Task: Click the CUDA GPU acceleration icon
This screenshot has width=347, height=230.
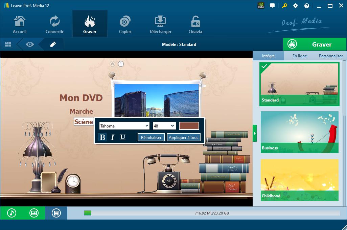Action: pyautogui.click(x=261, y=5)
